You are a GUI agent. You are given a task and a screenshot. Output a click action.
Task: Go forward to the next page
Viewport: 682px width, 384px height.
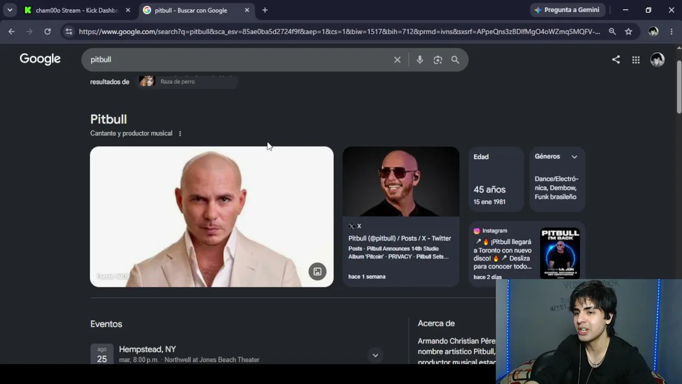(29, 31)
